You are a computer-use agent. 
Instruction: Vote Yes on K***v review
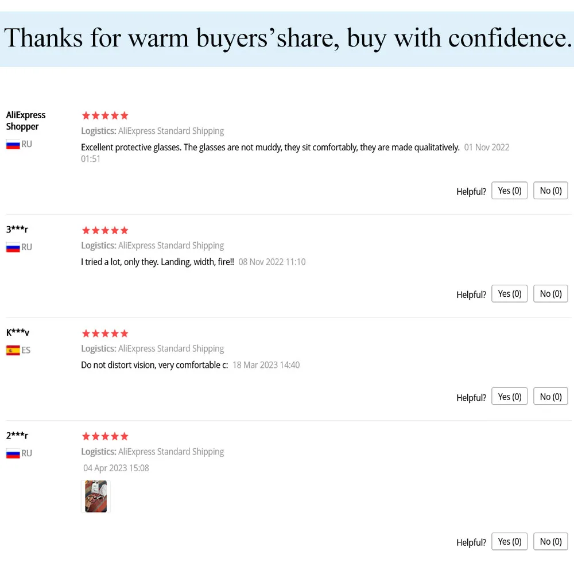tap(509, 396)
